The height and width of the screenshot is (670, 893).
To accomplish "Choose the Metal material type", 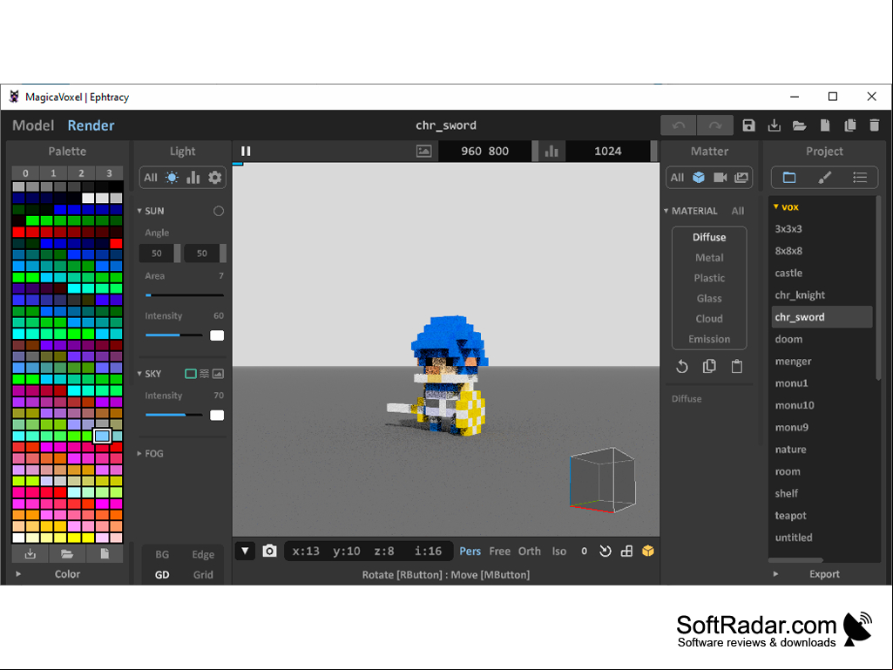I will (x=709, y=258).
